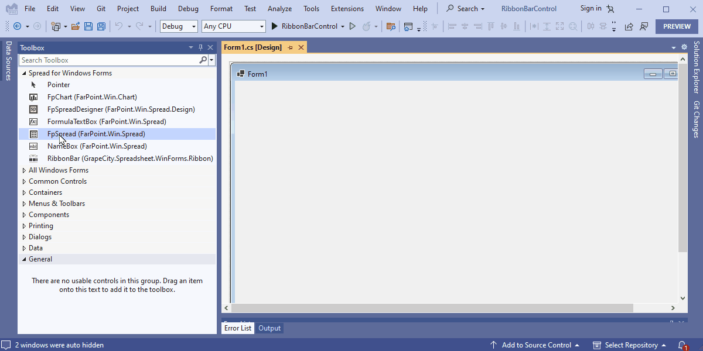Click inside the Search Toolbox field

click(x=105, y=60)
